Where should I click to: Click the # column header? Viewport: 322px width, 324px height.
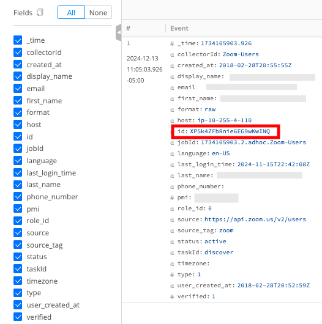129,28
